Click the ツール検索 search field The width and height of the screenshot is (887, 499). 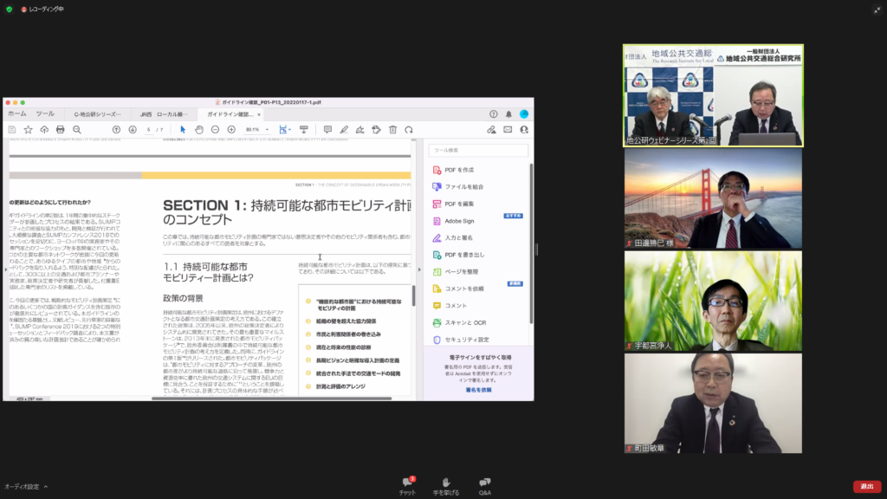click(x=478, y=150)
